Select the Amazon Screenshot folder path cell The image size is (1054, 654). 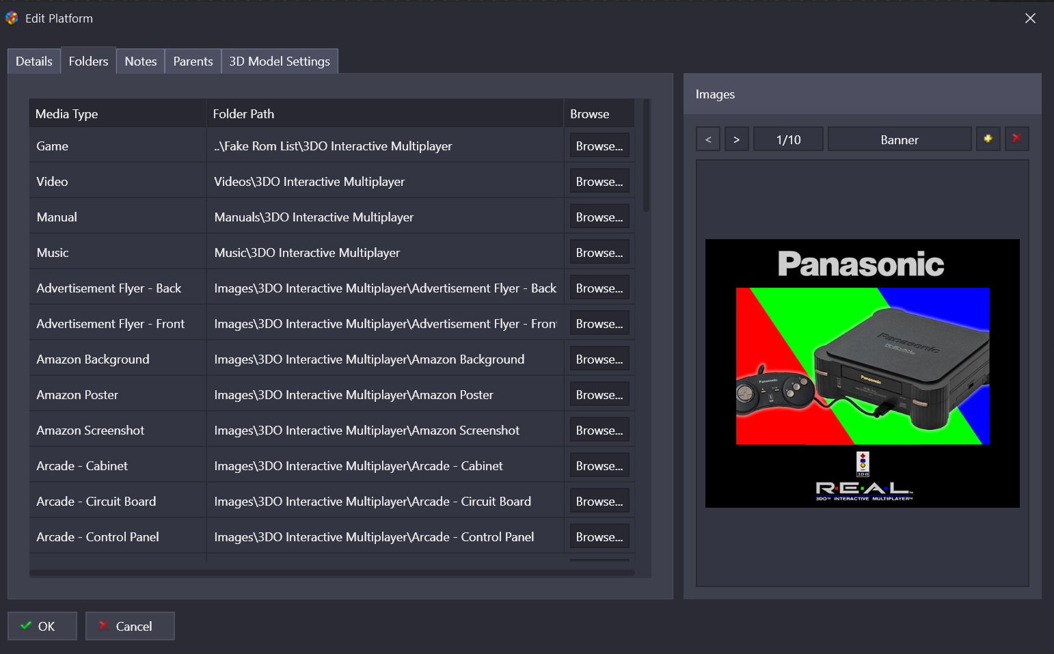[386, 430]
